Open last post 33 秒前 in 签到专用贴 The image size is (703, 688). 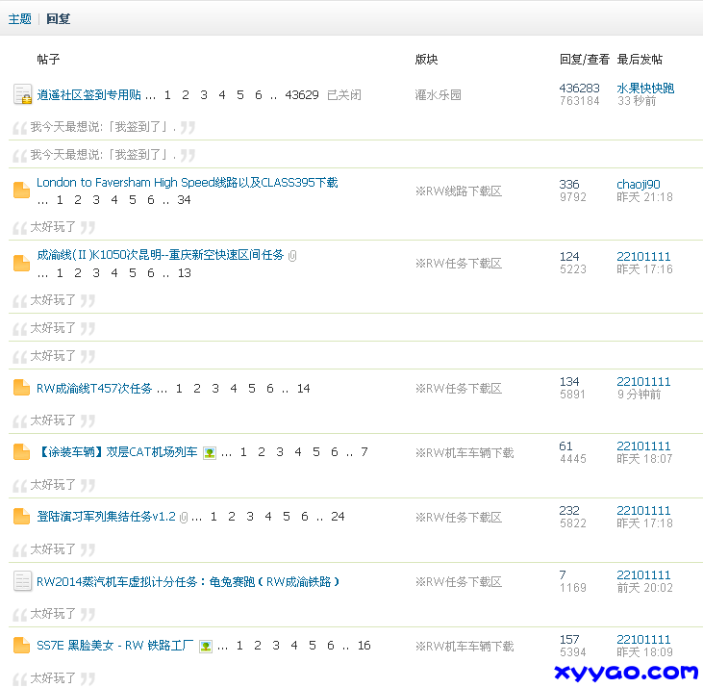637,101
